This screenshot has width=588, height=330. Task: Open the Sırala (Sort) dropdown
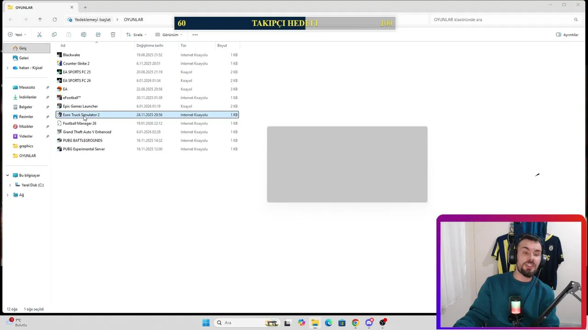(136, 35)
